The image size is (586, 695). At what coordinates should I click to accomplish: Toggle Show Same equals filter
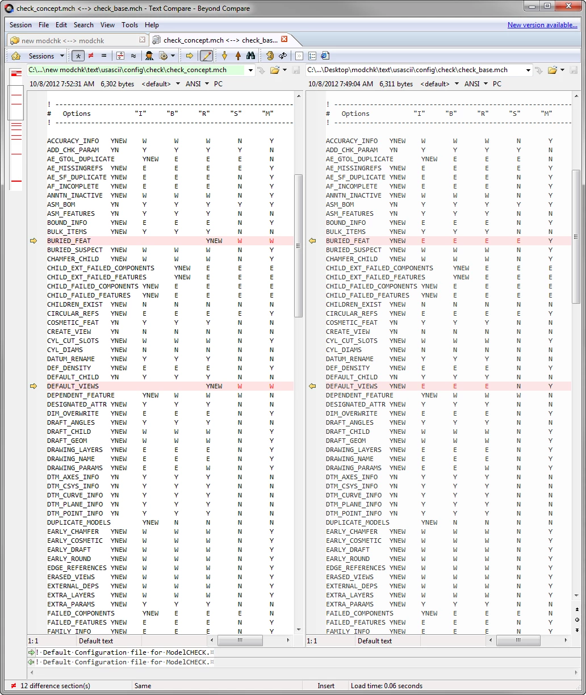tap(104, 56)
